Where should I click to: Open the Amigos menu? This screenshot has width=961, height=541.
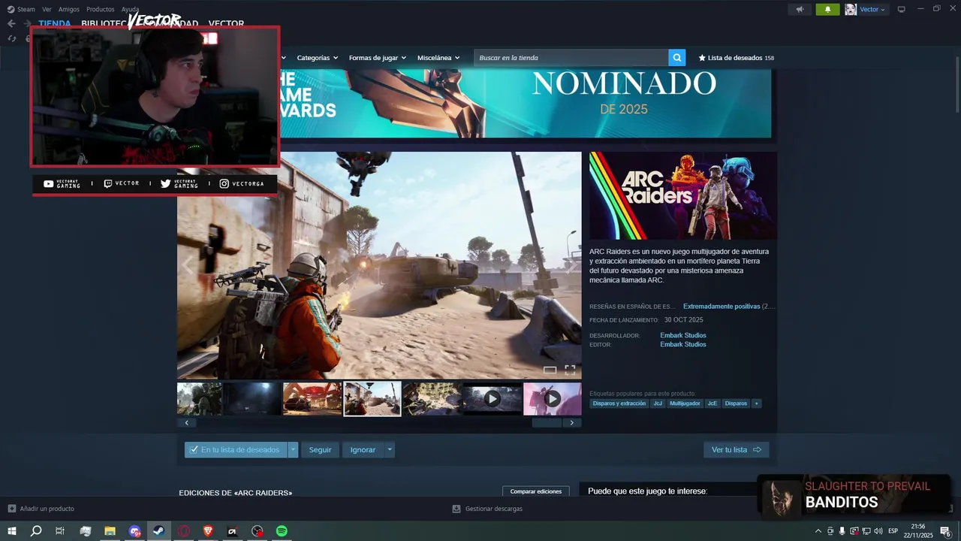[69, 9]
